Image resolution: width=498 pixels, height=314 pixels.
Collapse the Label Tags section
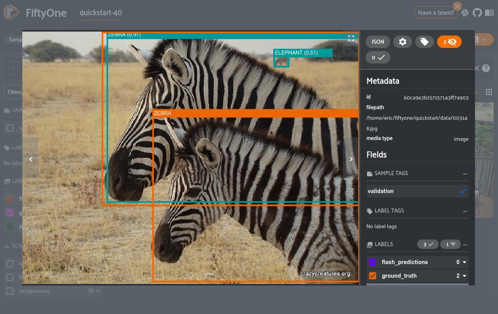coord(465,211)
